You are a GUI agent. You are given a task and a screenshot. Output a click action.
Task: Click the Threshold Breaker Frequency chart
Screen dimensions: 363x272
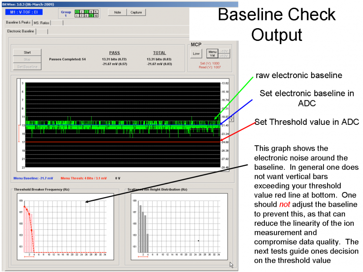pos(65,227)
